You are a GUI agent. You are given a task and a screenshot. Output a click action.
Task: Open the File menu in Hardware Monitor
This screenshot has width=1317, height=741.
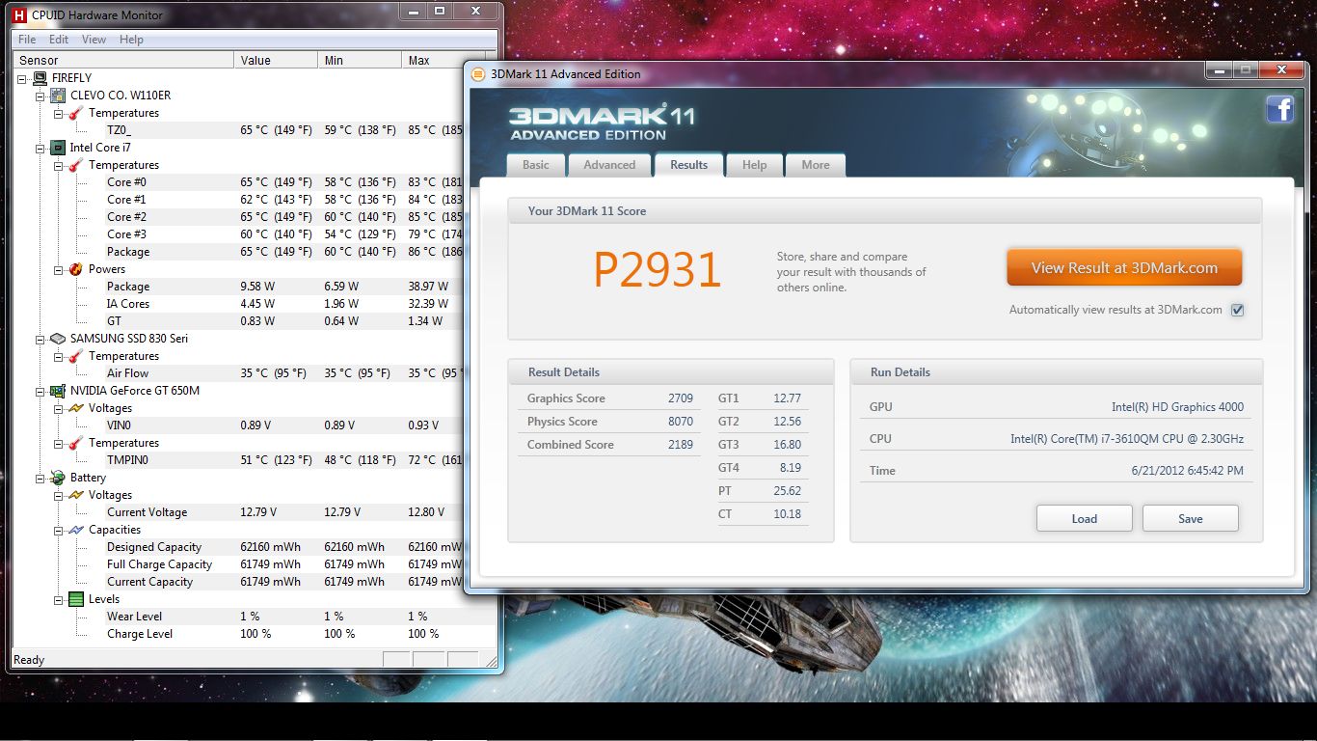tap(27, 40)
